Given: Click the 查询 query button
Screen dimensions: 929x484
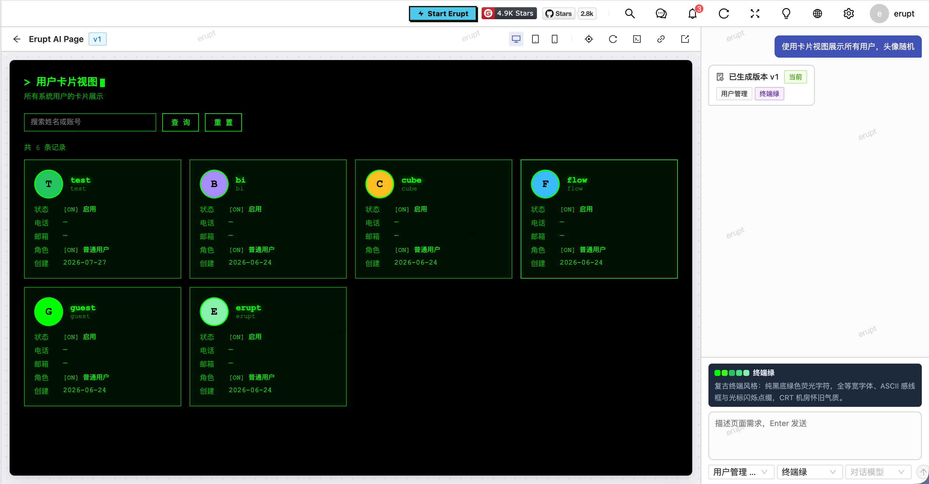Looking at the screenshot, I should 180,122.
